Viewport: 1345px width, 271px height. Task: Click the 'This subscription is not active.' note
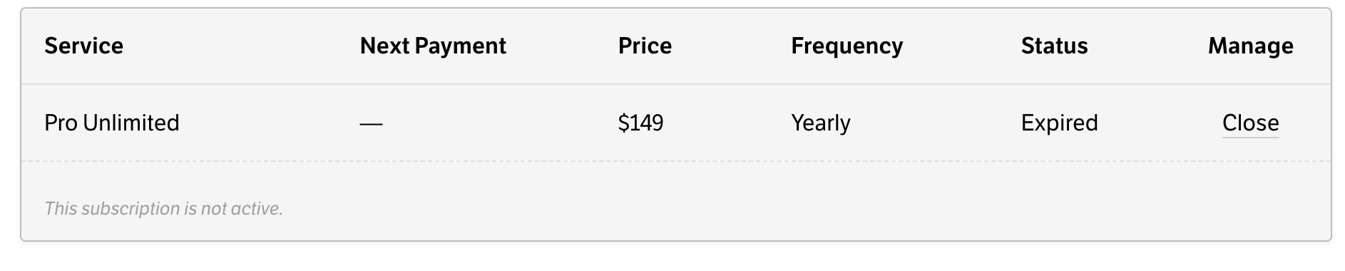[163, 208]
